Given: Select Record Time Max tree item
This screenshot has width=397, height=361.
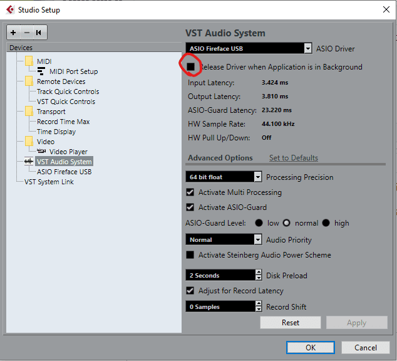Looking at the screenshot, I should coord(63,122).
